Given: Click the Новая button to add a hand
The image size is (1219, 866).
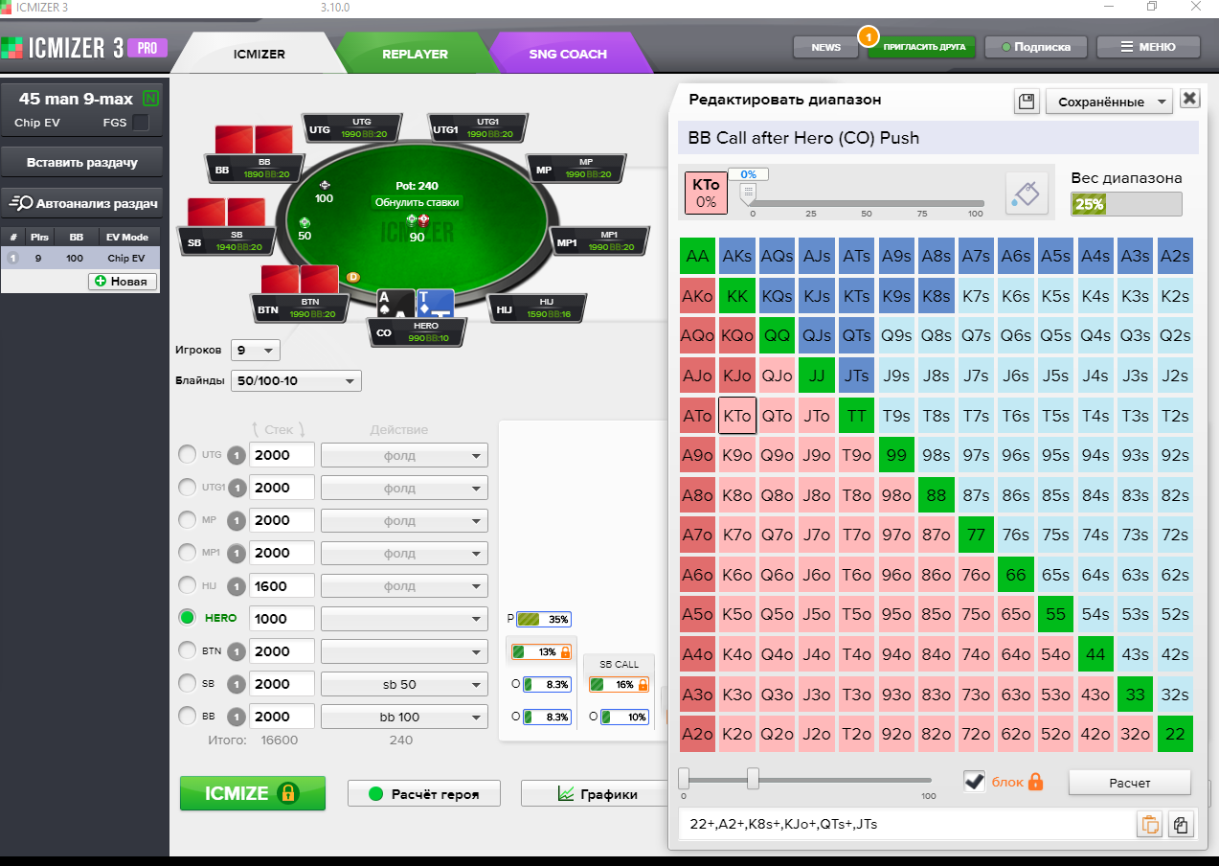Looking at the screenshot, I should pyautogui.click(x=123, y=281).
